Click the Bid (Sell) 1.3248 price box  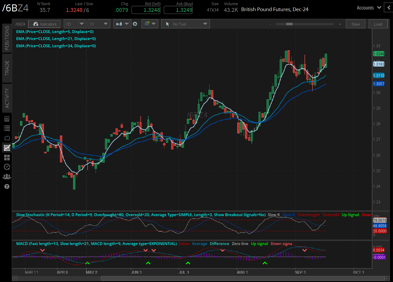[x=146, y=10]
